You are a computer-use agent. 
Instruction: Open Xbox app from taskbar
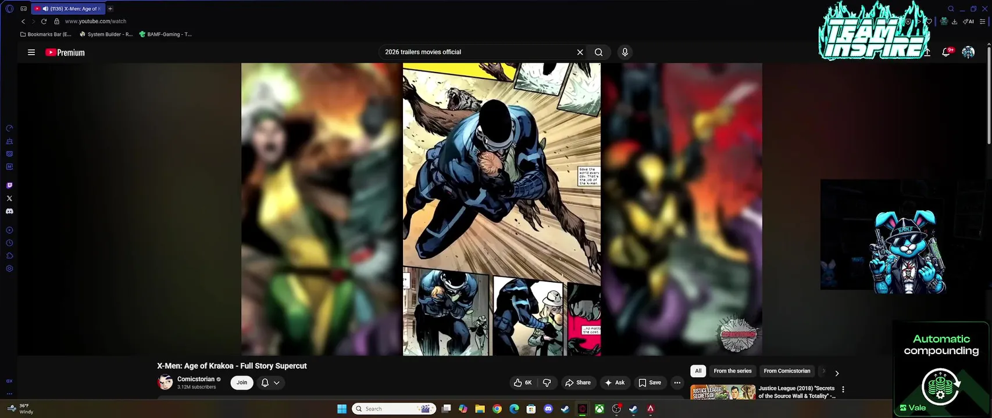[x=599, y=409]
